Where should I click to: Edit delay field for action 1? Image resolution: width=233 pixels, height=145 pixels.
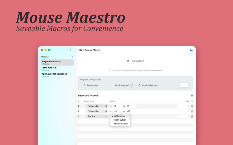183,106
